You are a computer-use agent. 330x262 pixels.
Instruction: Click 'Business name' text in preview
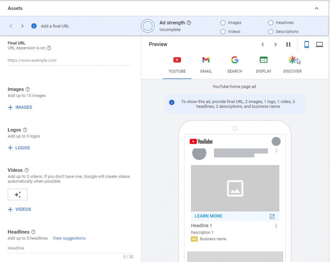point(213,239)
